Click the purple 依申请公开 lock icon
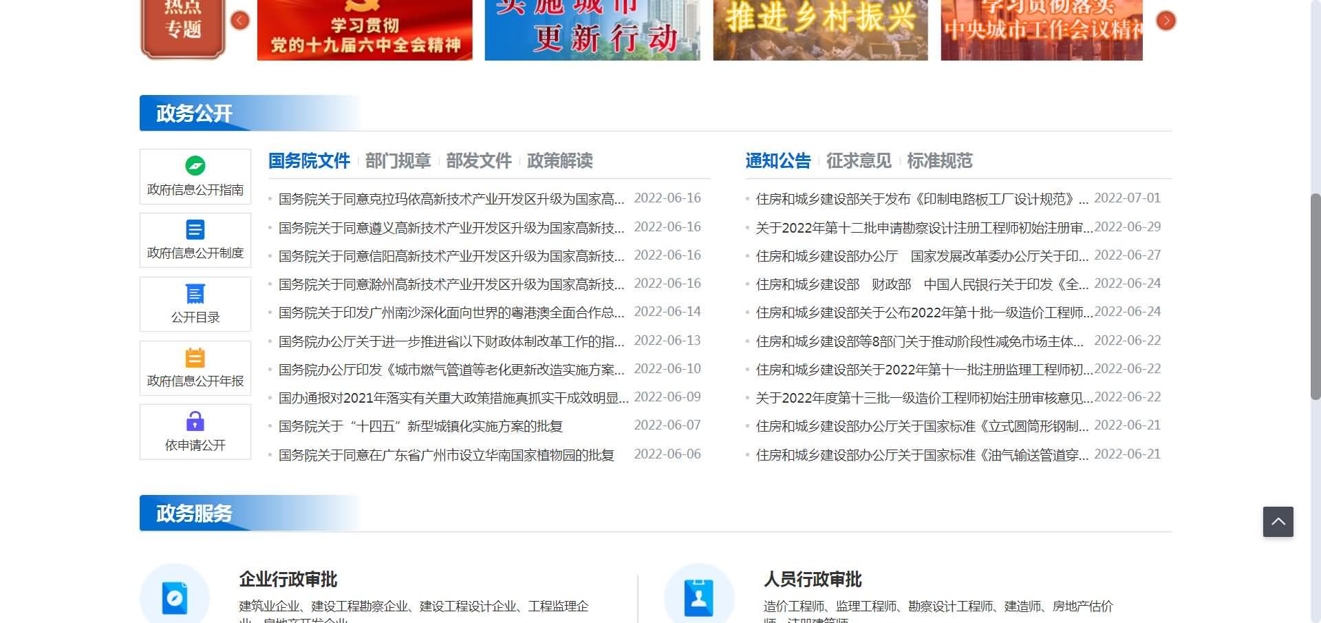The image size is (1321, 623). tap(195, 421)
